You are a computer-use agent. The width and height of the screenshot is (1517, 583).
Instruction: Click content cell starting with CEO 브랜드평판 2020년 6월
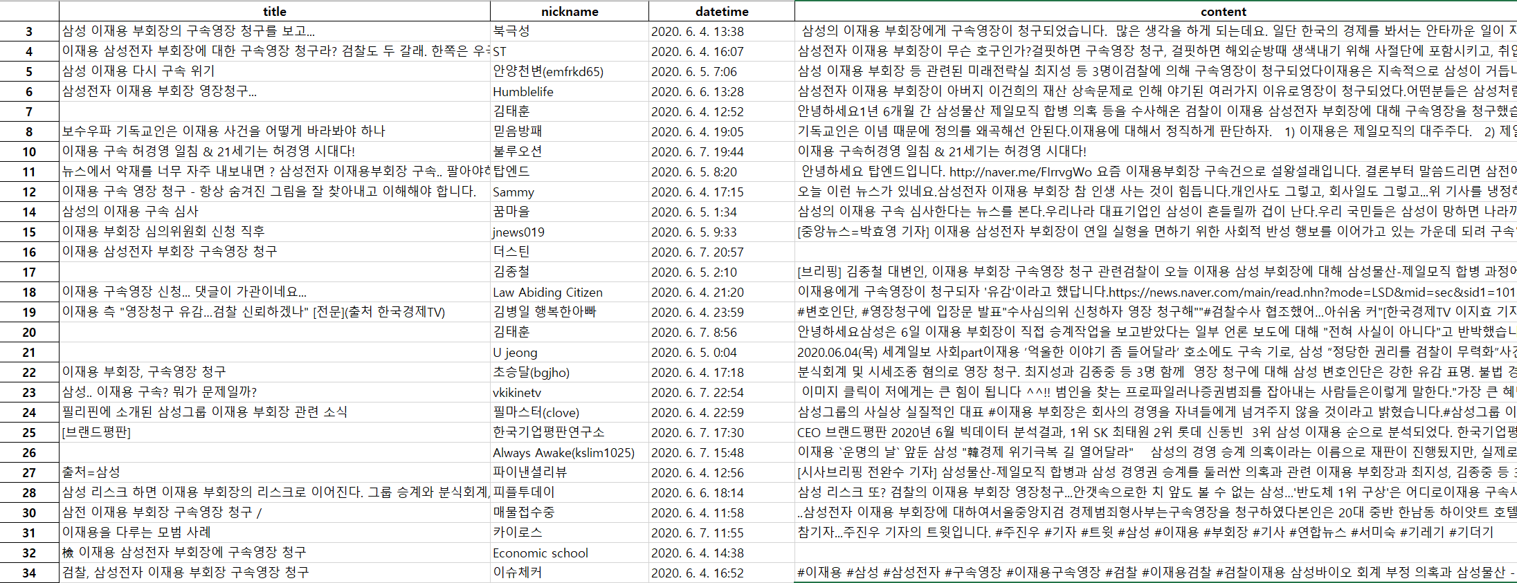[1156, 432]
